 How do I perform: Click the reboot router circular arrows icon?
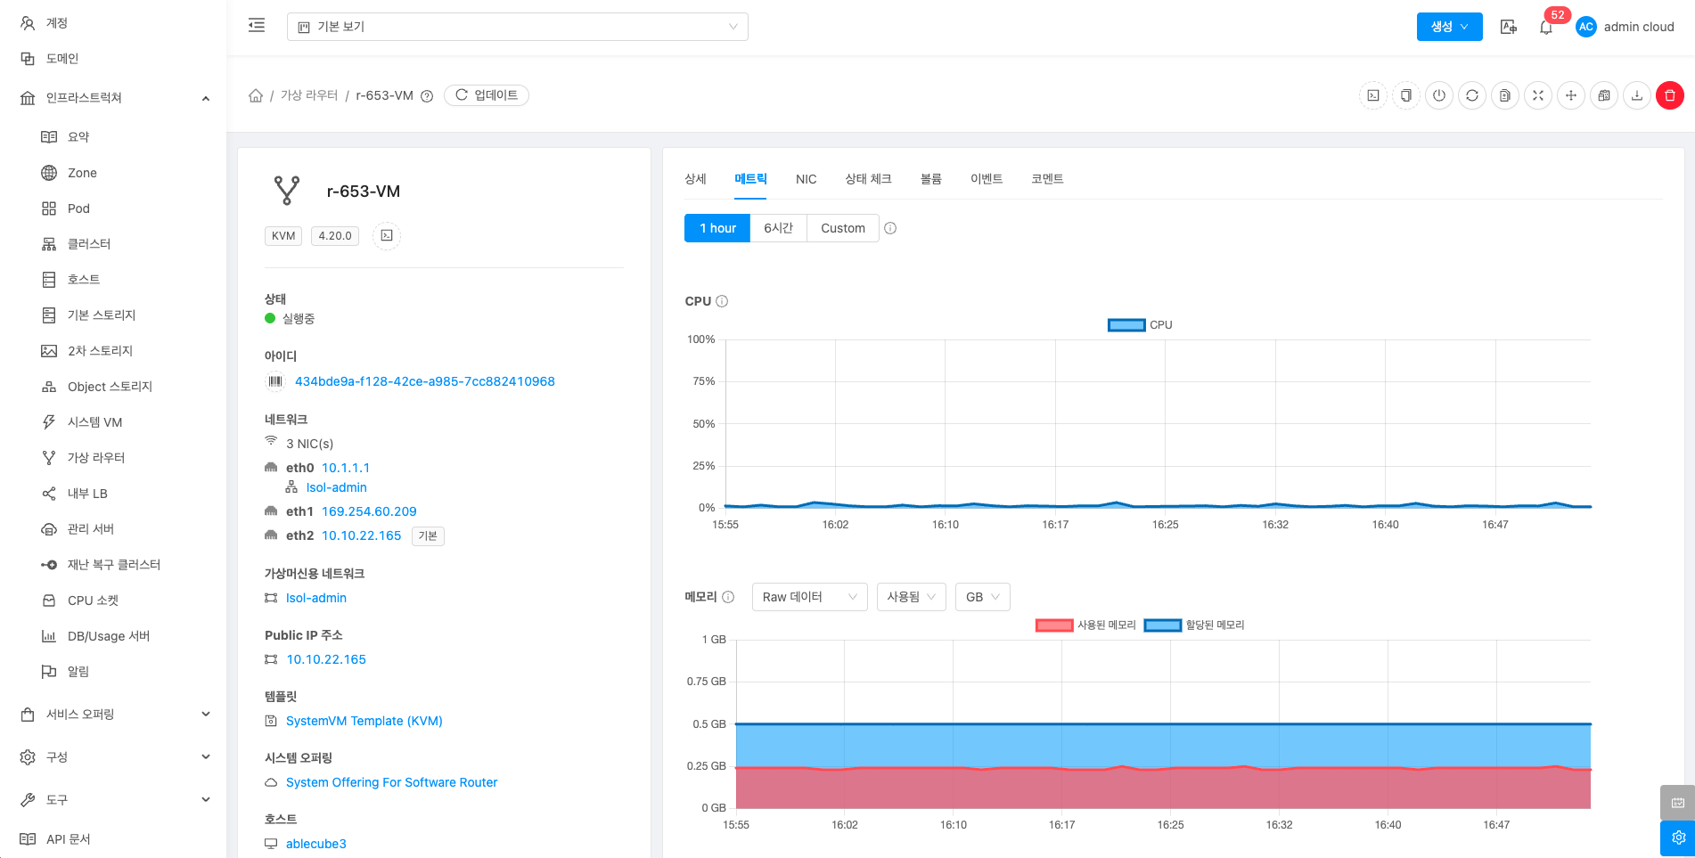click(x=1472, y=95)
